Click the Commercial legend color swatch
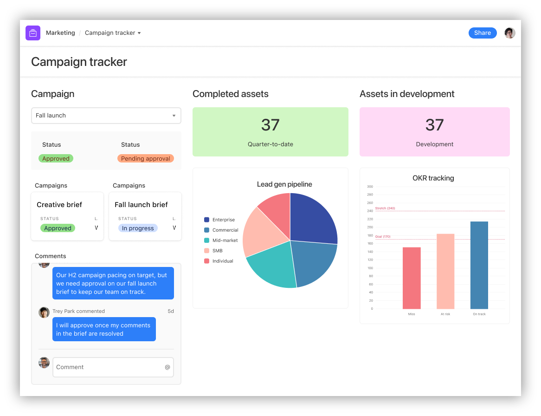 [206, 230]
